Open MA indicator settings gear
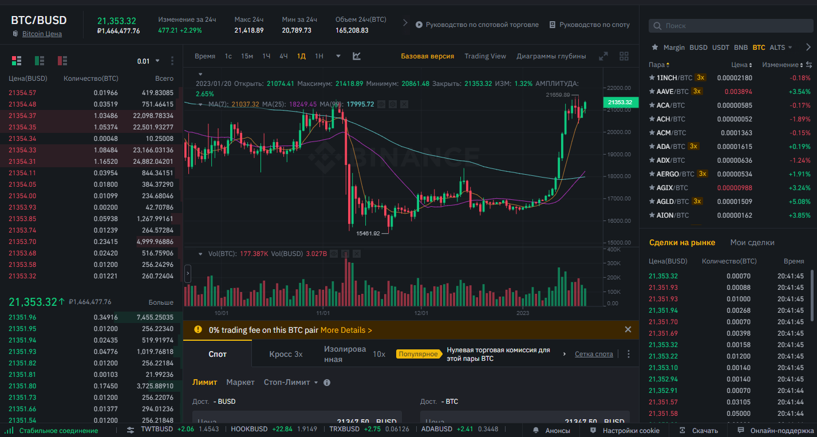Image resolution: width=817 pixels, height=437 pixels. tap(393, 104)
